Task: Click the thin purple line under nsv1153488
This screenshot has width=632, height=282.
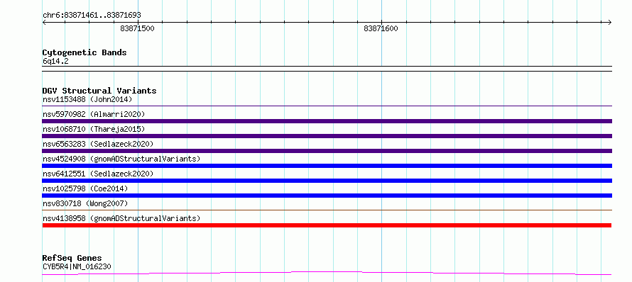Action: pyautogui.click(x=327, y=106)
